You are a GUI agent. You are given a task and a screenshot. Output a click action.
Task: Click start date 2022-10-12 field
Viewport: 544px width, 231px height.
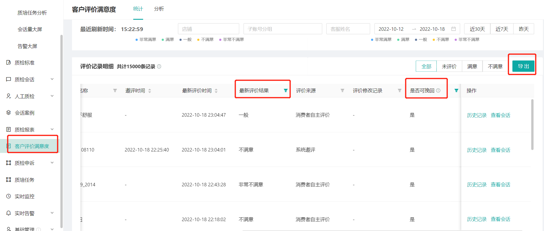pyautogui.click(x=391, y=29)
